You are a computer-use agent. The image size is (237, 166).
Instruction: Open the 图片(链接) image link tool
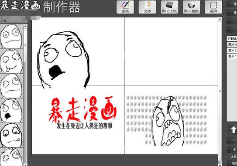point(192,7)
